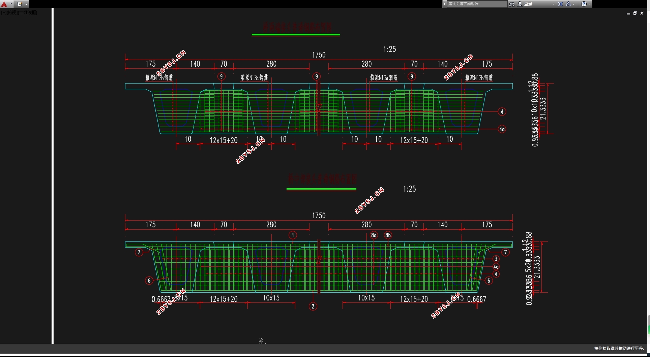The width and height of the screenshot is (650, 357).
Task: Open Help with the question mark icon
Action: pos(584,4)
